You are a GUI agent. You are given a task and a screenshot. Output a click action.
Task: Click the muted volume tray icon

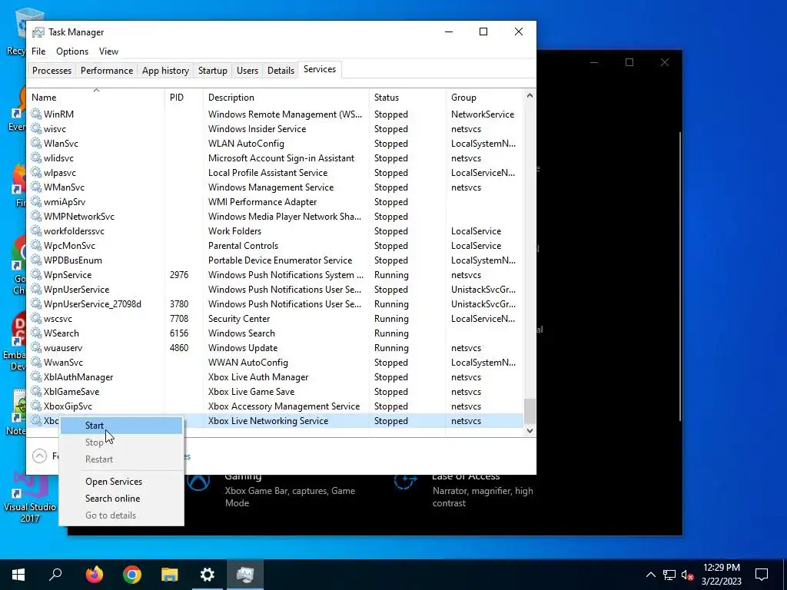tap(687, 575)
